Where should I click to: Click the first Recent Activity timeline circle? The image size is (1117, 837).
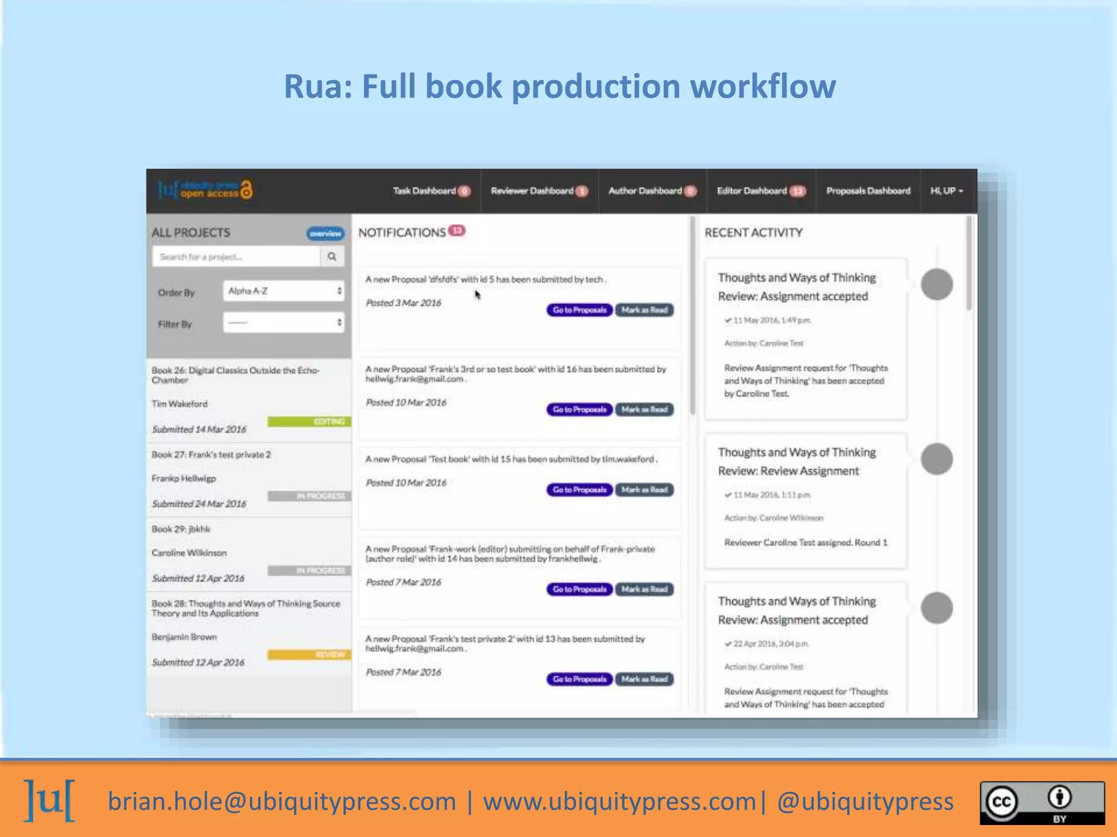pos(936,284)
